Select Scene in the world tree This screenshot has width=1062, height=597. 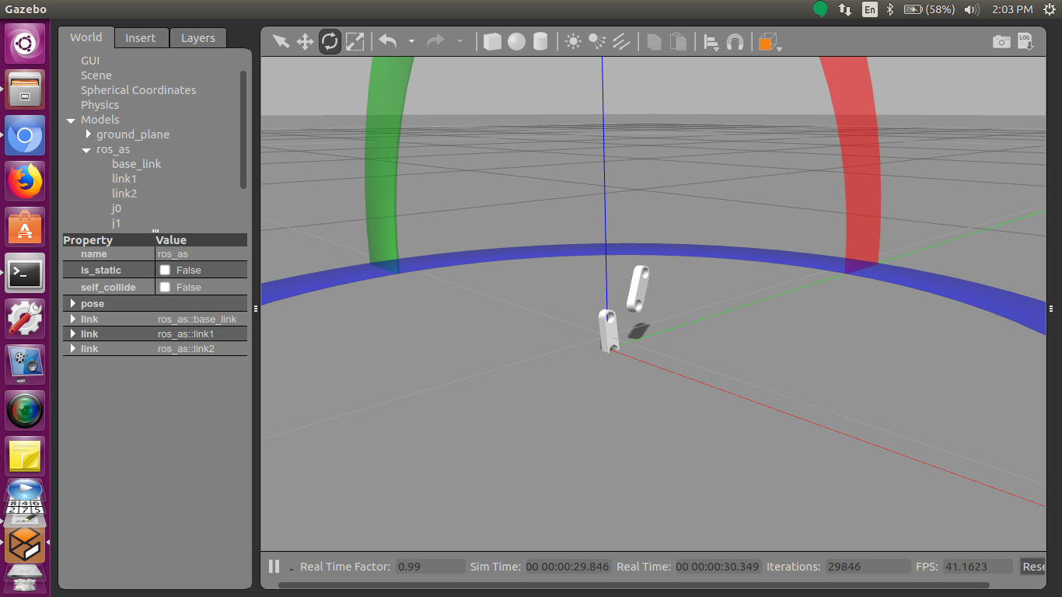[x=96, y=75]
